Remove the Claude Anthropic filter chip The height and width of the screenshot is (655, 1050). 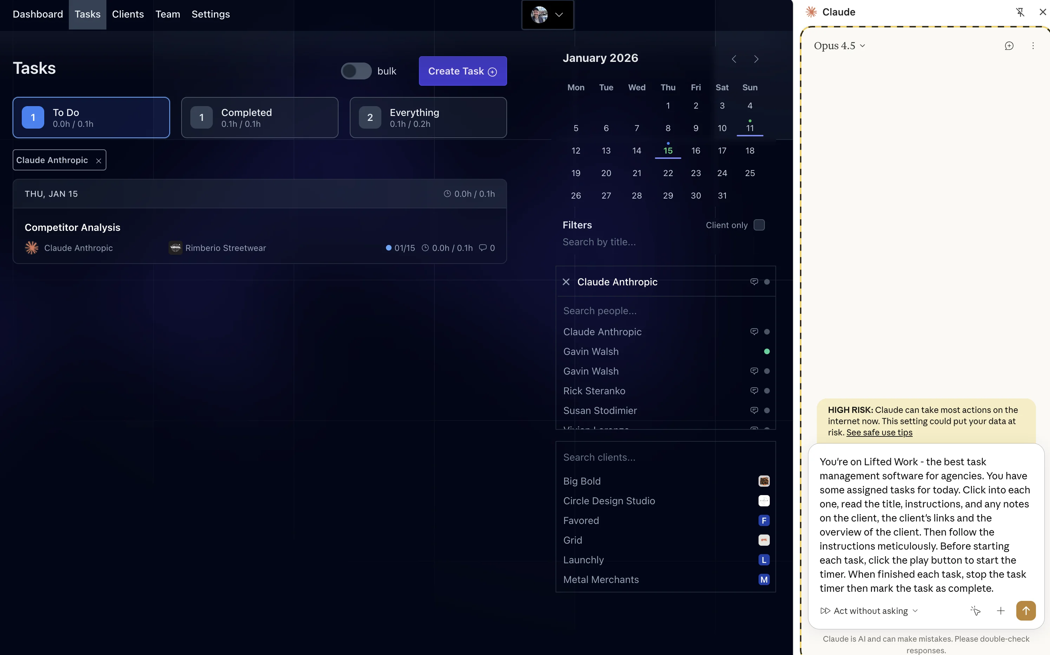pyautogui.click(x=99, y=161)
